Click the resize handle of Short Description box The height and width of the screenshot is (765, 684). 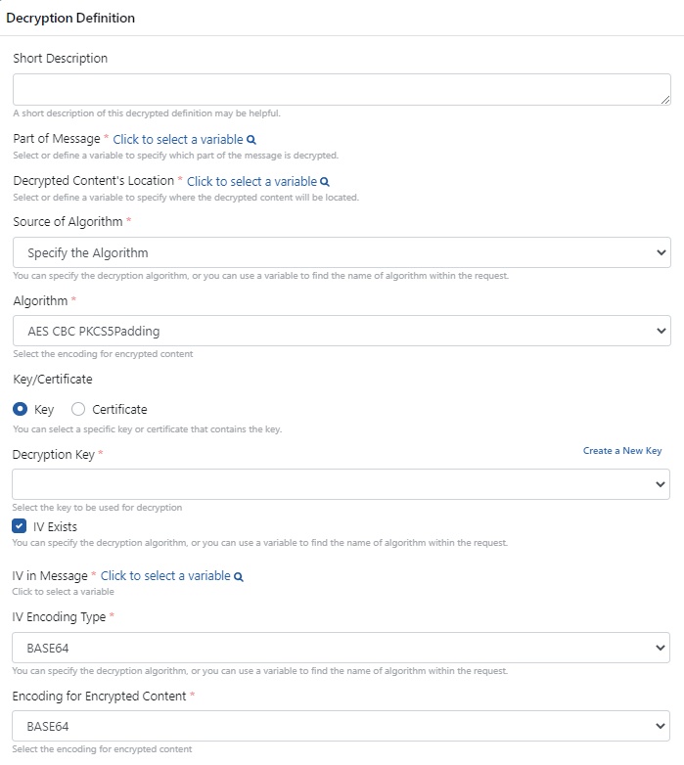point(665,99)
